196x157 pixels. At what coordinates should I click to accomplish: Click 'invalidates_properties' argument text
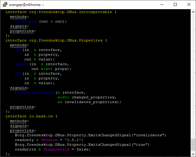(91, 102)
